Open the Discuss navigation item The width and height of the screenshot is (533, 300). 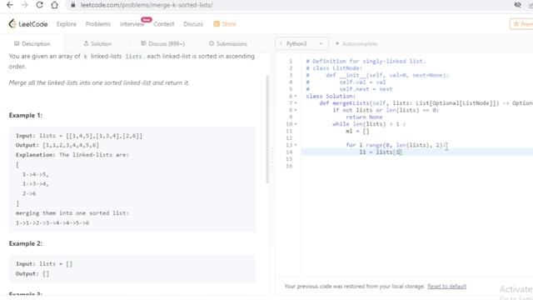coord(193,24)
